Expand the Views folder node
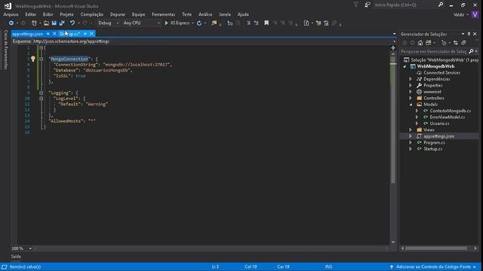Image resolution: width=483 pixels, height=271 pixels. 411,129
